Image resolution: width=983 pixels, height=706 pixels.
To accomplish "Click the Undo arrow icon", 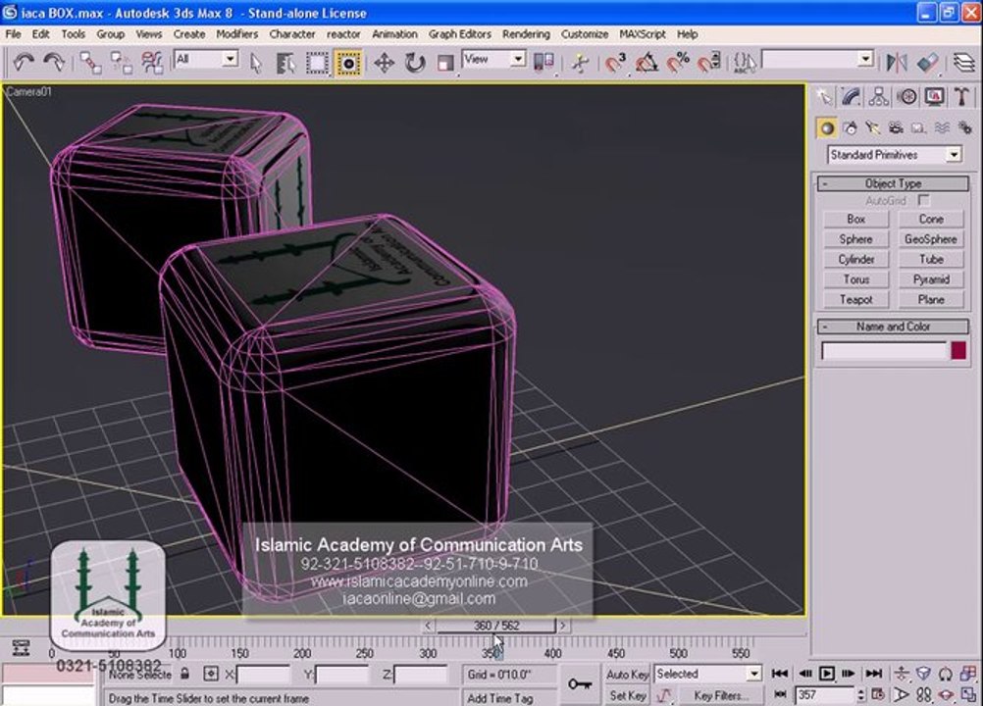I will click(x=24, y=62).
